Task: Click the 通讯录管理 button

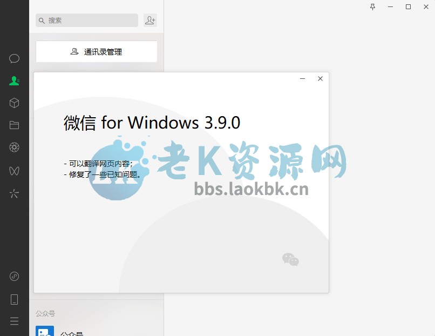Action: point(97,52)
